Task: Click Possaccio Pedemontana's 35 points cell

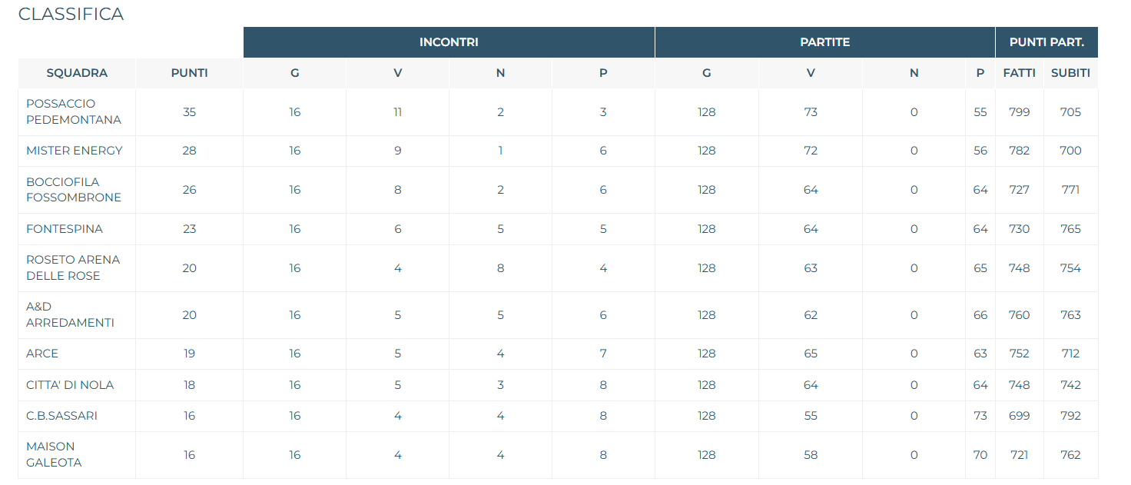Action: [189, 112]
